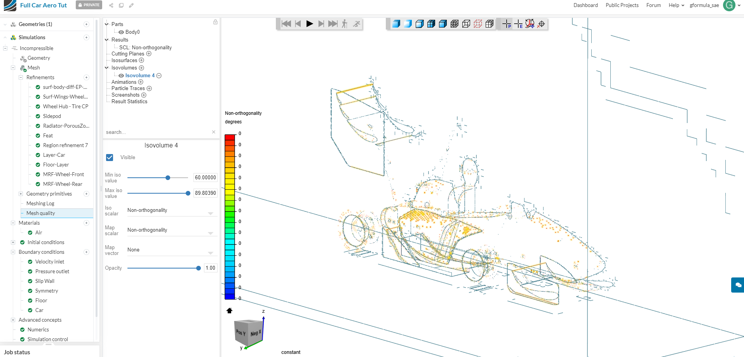Screen dimensions: 744x357
Task: Click the home reset view icon
Action: click(229, 310)
